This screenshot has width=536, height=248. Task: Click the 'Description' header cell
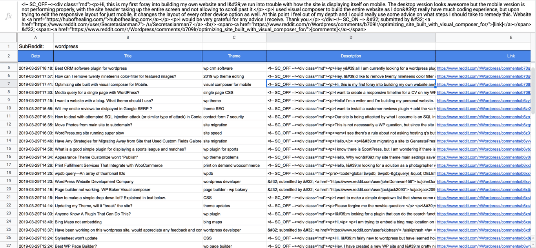click(x=351, y=56)
